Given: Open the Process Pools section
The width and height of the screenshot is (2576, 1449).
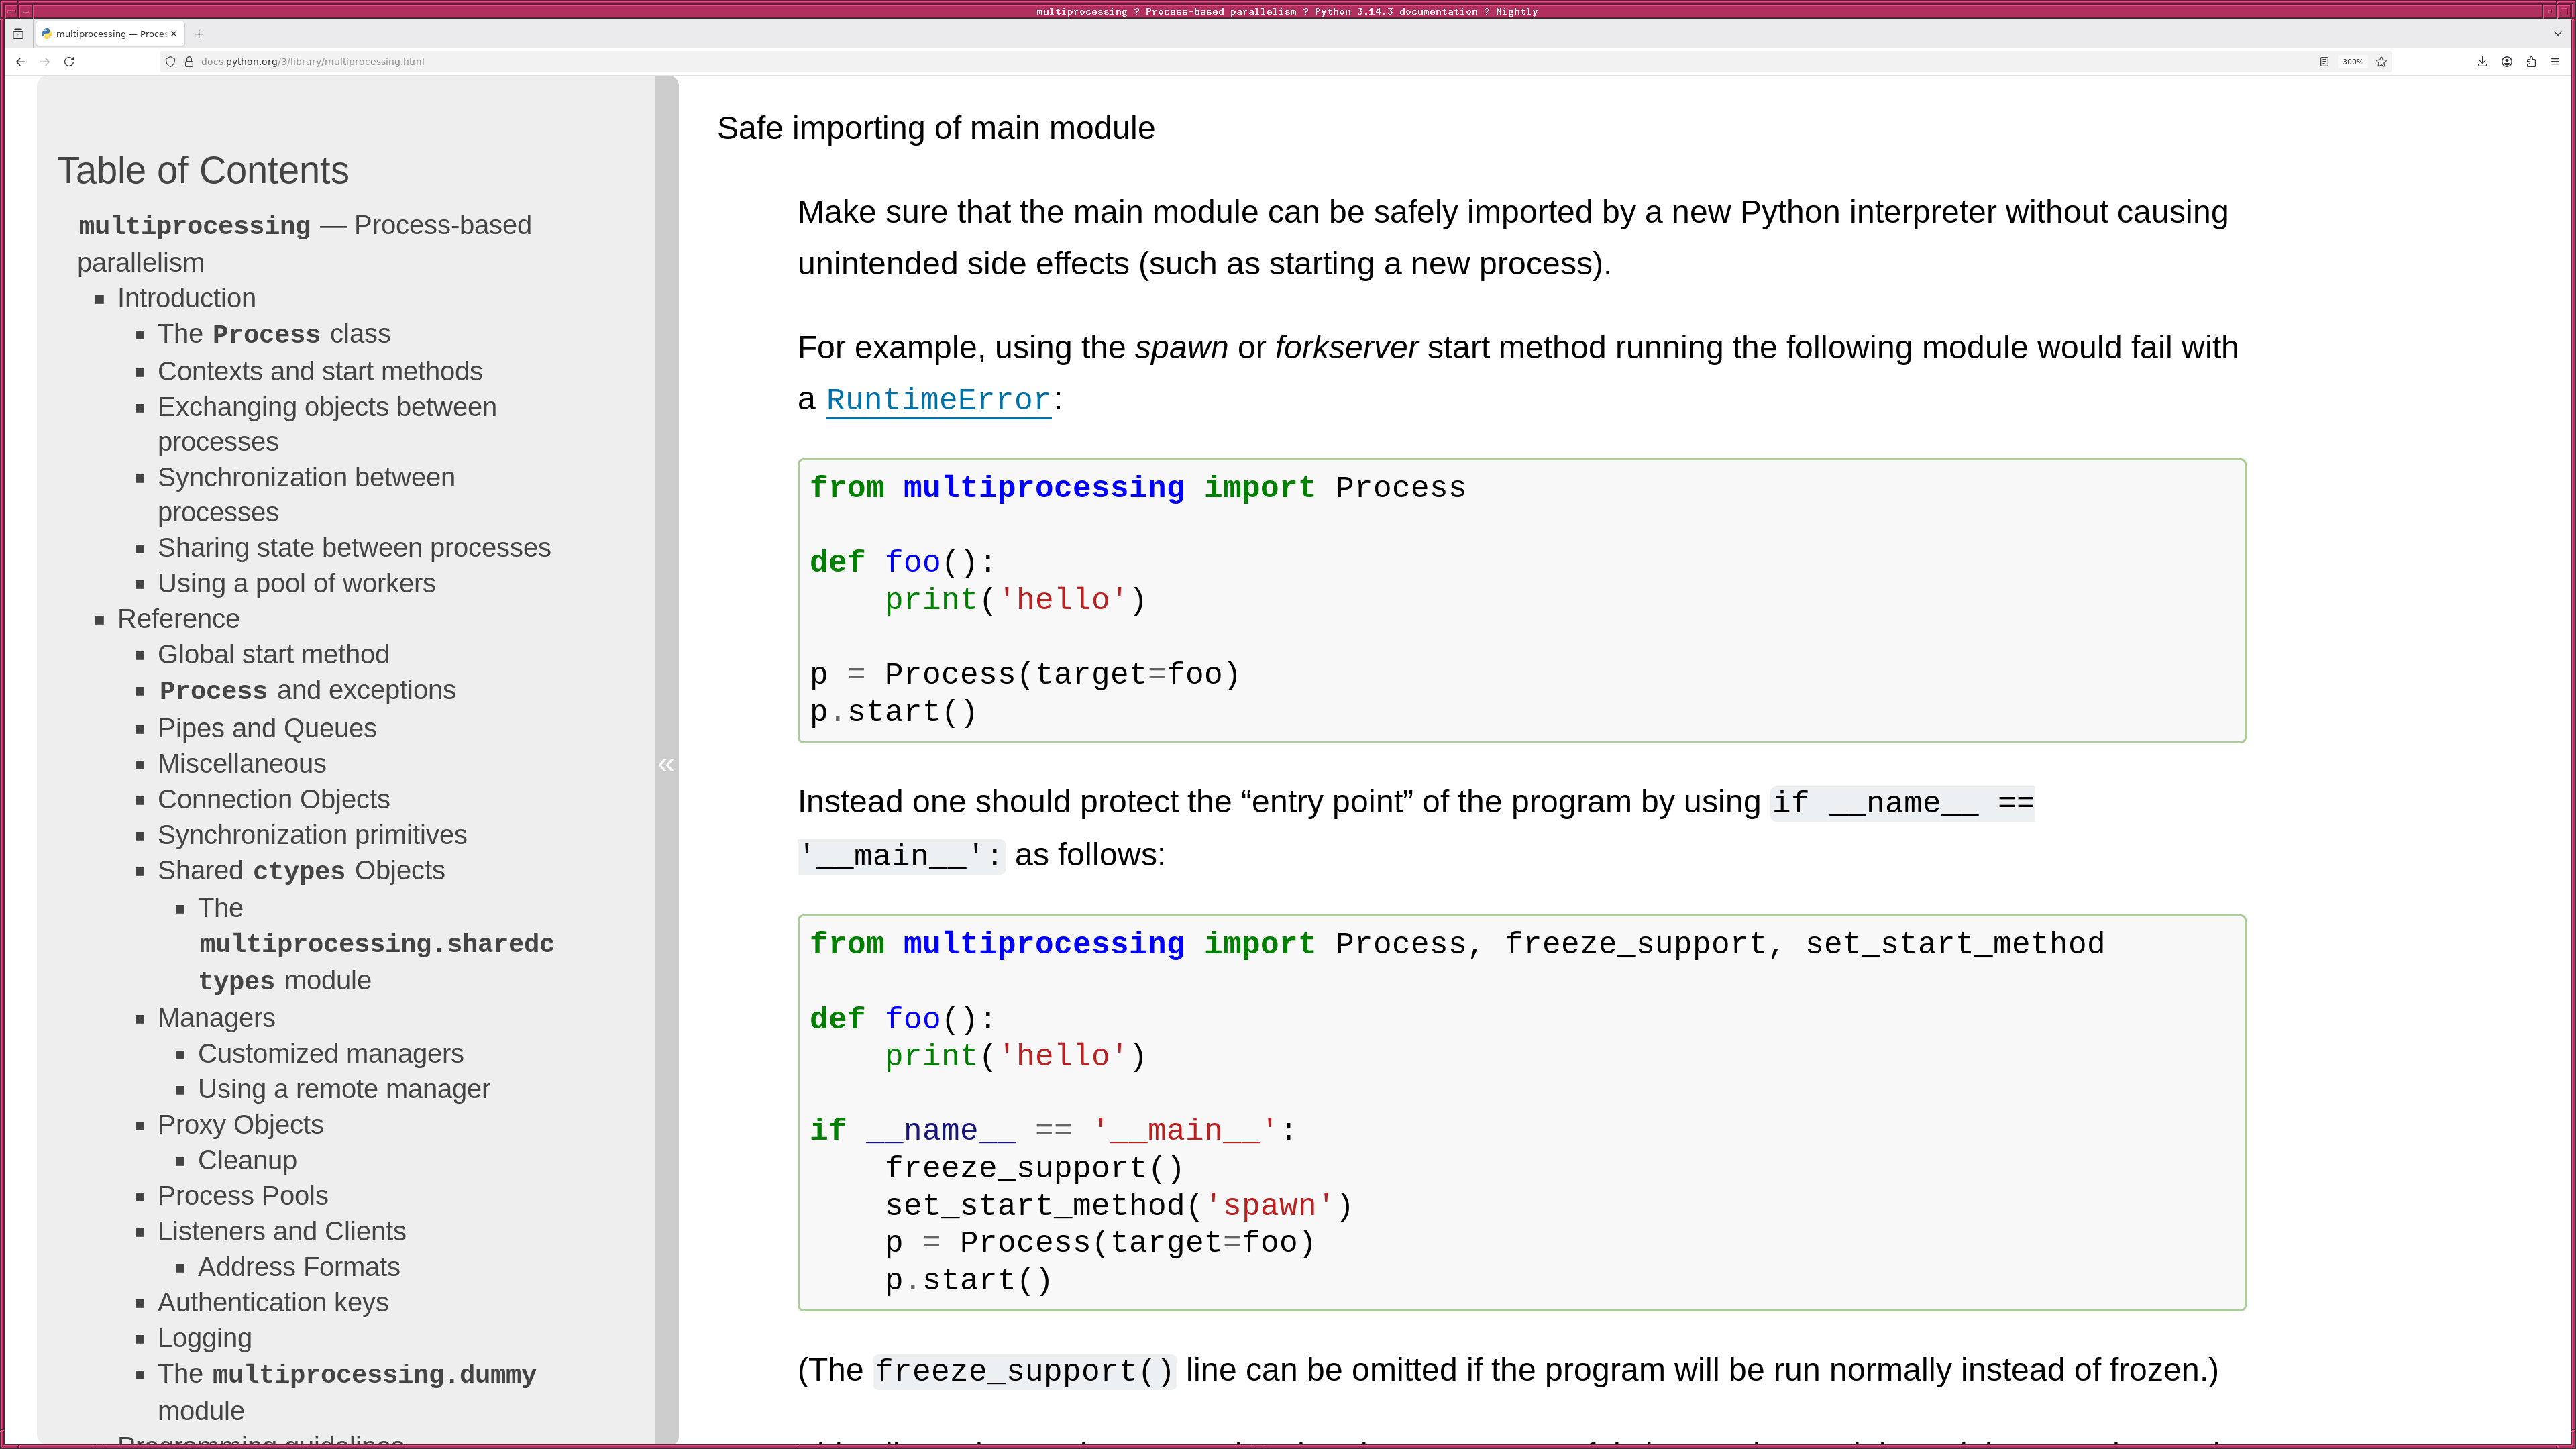Looking at the screenshot, I should tap(242, 1196).
